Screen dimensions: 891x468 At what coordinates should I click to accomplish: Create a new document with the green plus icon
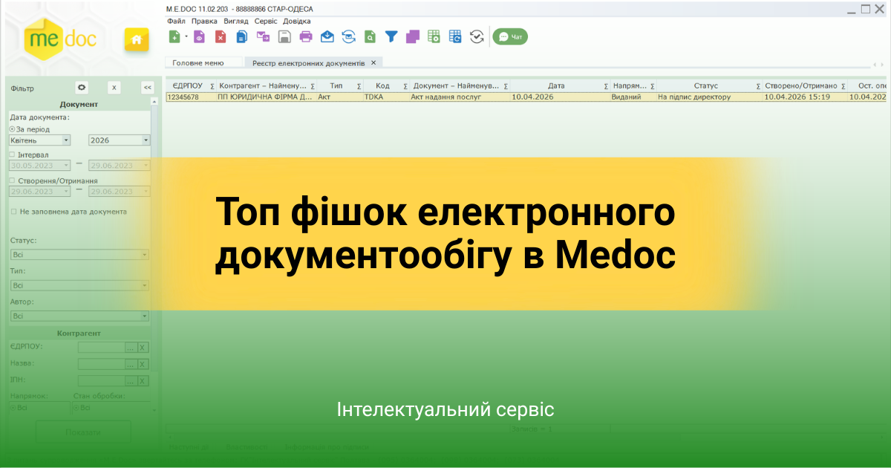click(x=174, y=36)
